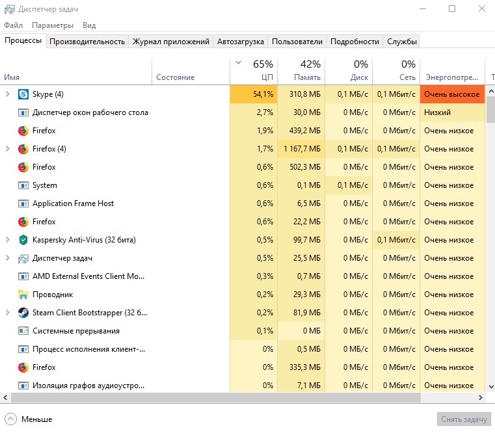This screenshot has height=433, width=495.
Task: Expand the Kaspersky Anti-Virus process group
Action: 8,240
